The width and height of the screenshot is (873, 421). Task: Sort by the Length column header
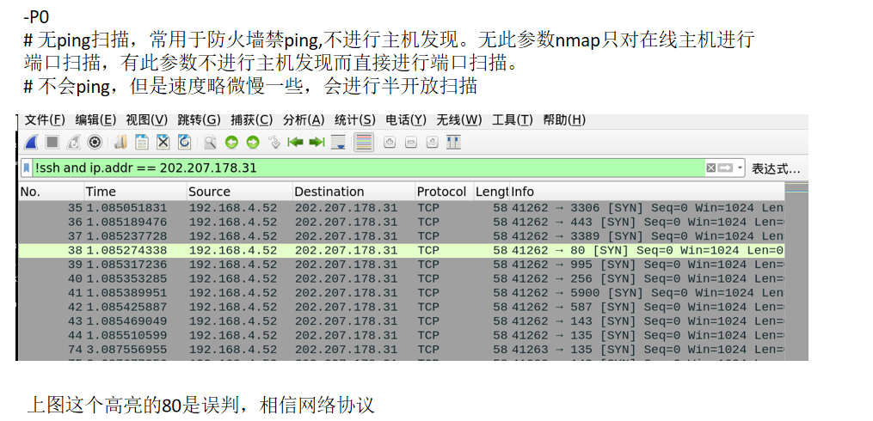491,192
